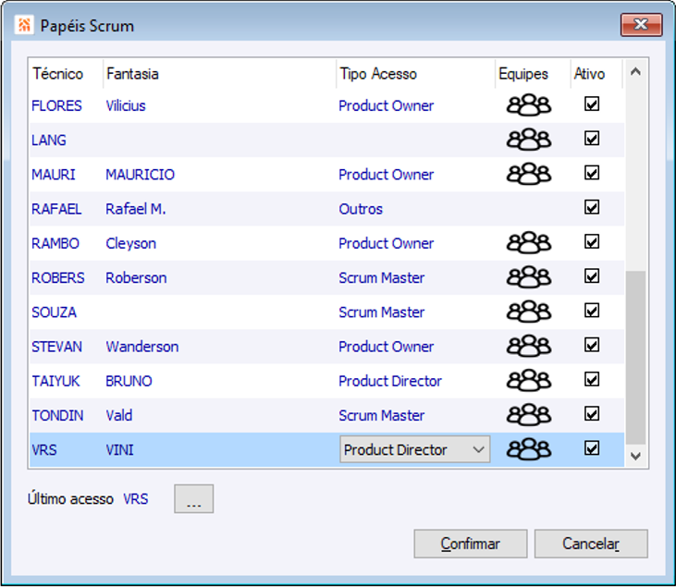Toggle Ativo checkbox for VRS row
676x587 pixels.
click(592, 448)
